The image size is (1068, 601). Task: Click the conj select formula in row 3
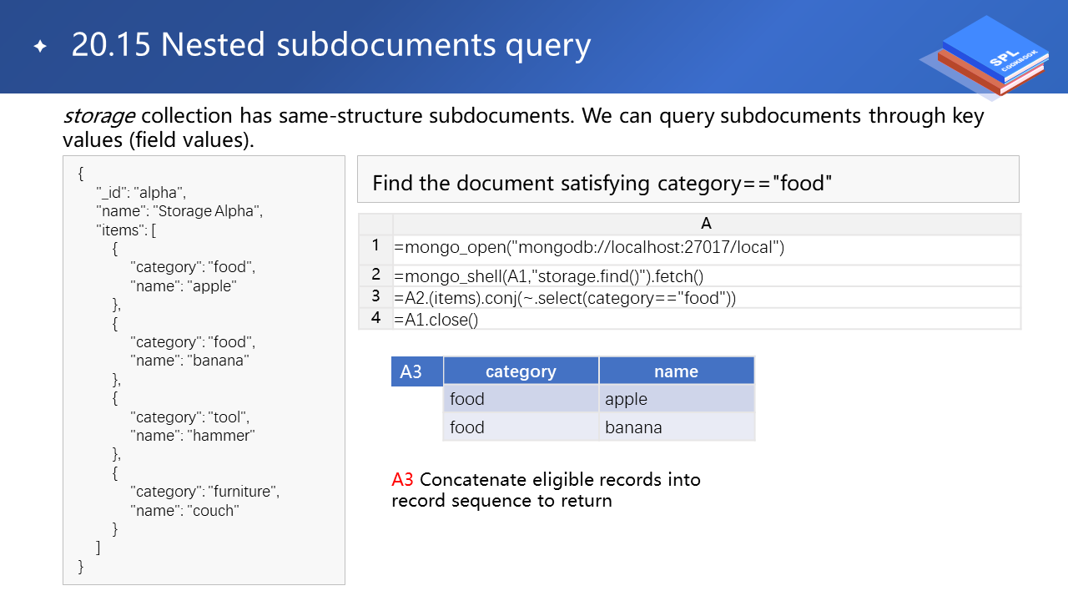click(x=566, y=298)
